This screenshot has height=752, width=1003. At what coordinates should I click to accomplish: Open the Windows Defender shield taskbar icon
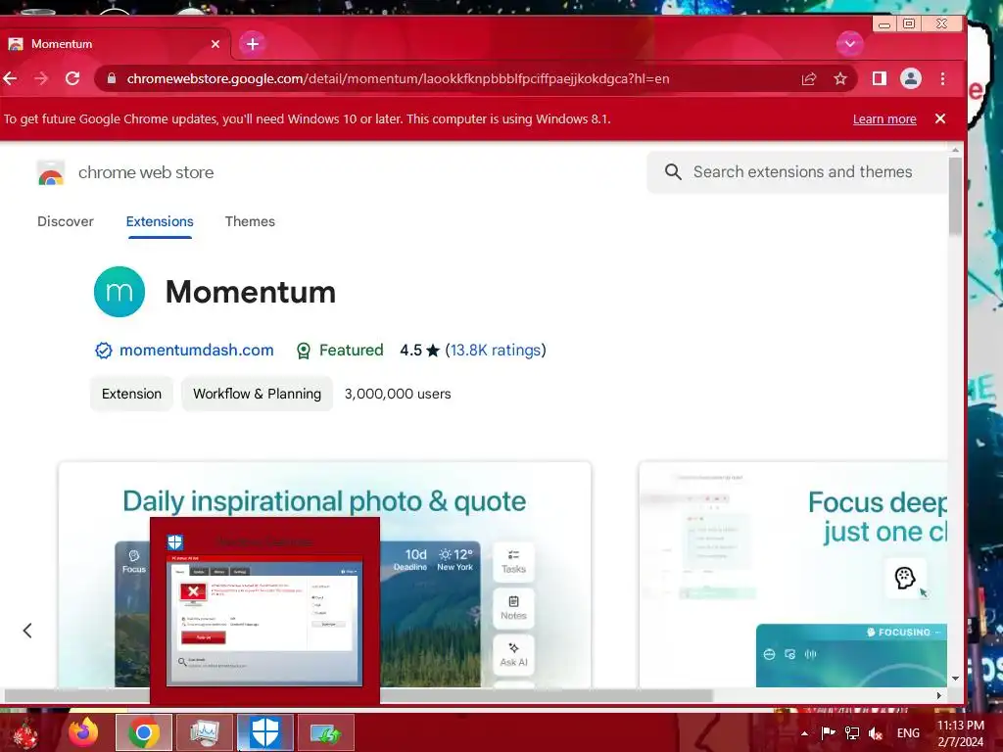point(264,732)
